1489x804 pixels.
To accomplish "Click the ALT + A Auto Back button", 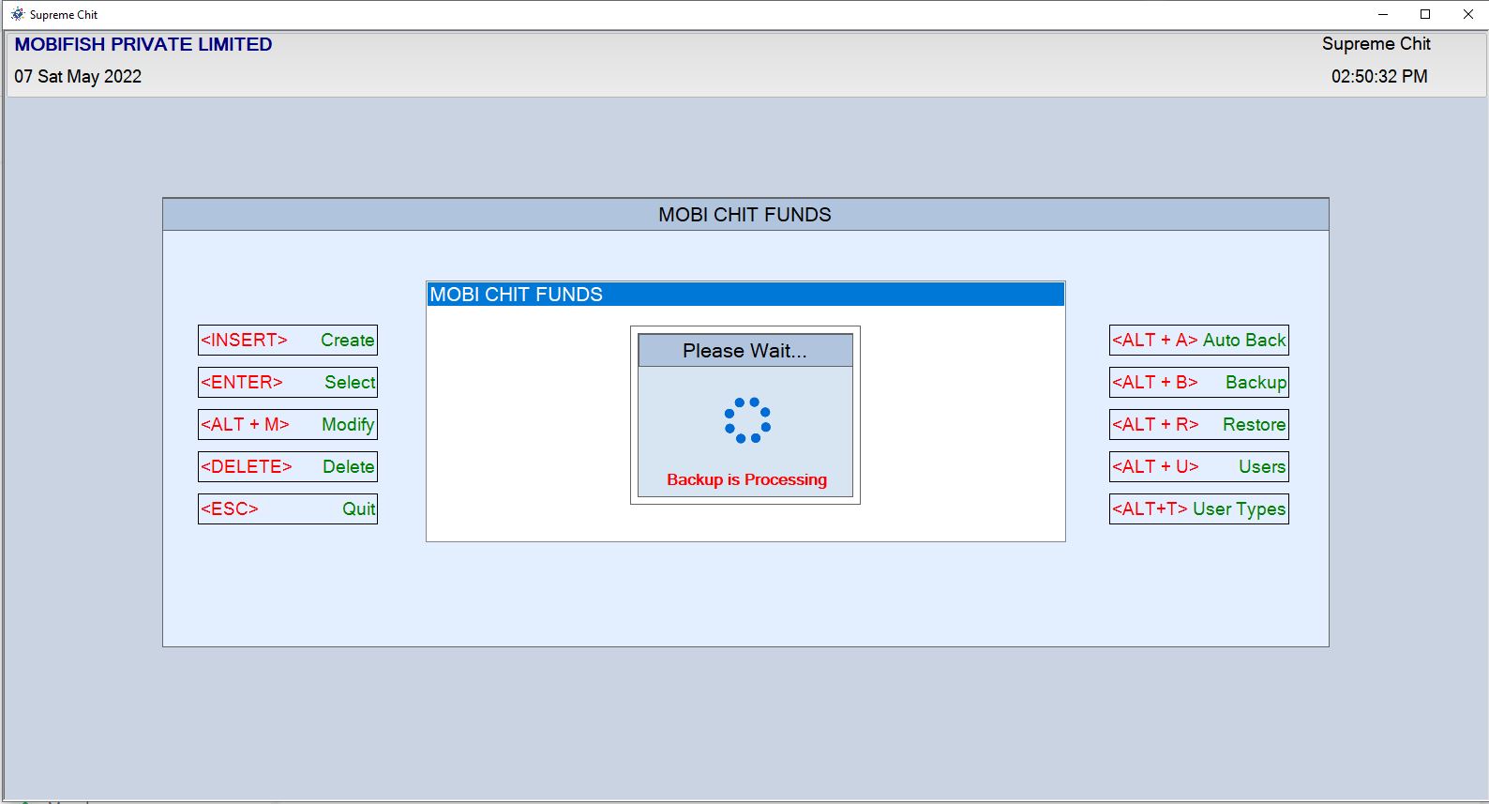I will 1199,340.
